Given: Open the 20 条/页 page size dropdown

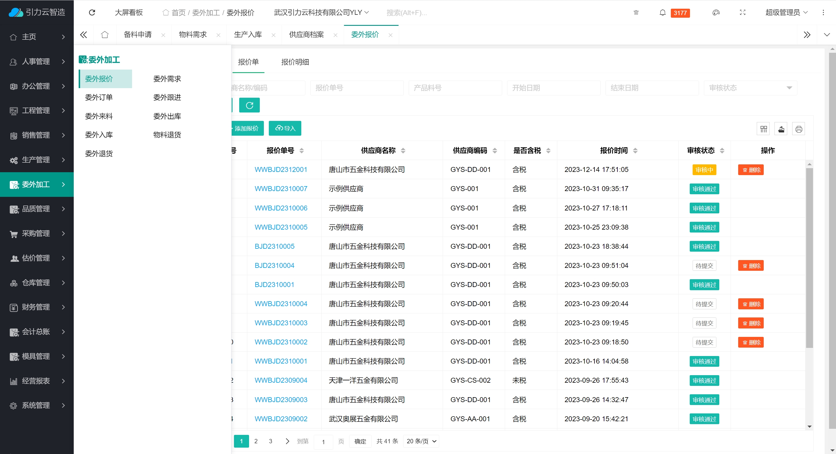Looking at the screenshot, I should 421,441.
